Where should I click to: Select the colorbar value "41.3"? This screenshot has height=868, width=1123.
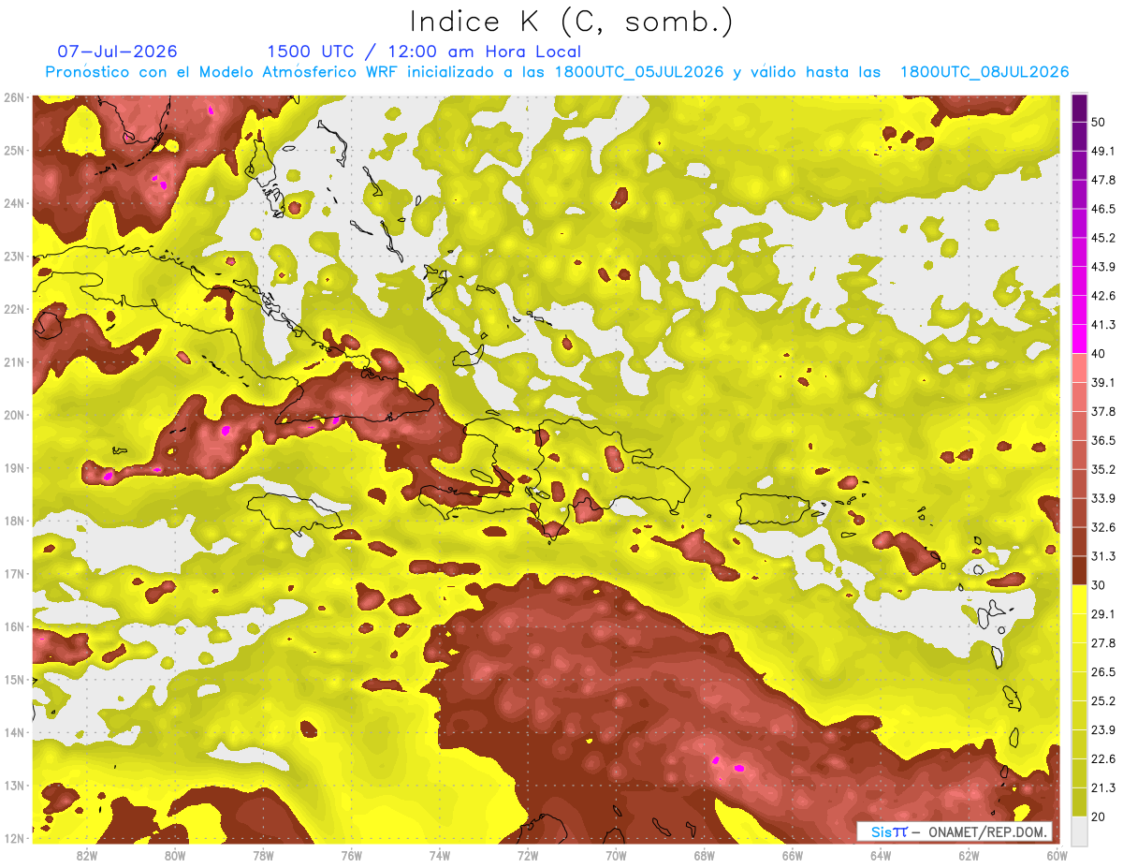1102,325
